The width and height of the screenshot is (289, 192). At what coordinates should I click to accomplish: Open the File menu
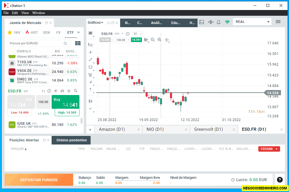[x=6, y=13]
